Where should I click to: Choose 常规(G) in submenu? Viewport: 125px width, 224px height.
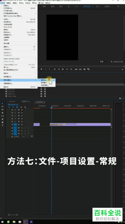coord(46,80)
